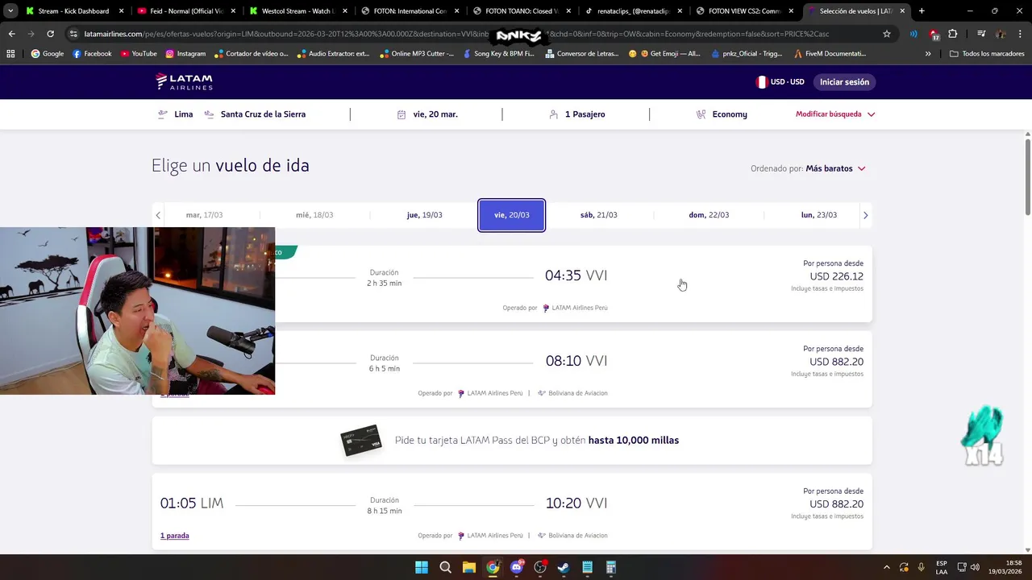Expand Modificar búsqueda
This screenshot has height=580, width=1032.
click(x=835, y=114)
